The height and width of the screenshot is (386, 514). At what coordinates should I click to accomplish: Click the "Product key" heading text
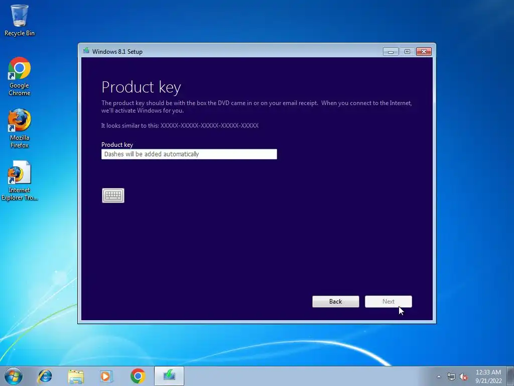tap(141, 87)
